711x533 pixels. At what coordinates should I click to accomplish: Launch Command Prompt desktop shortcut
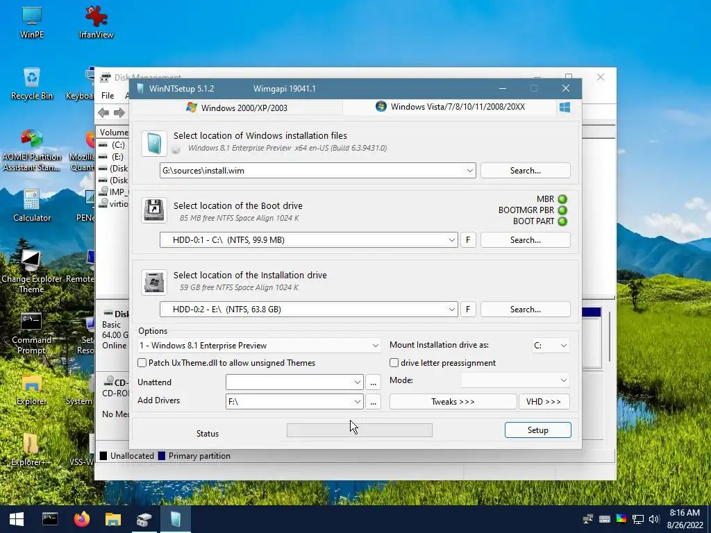[x=31, y=333]
